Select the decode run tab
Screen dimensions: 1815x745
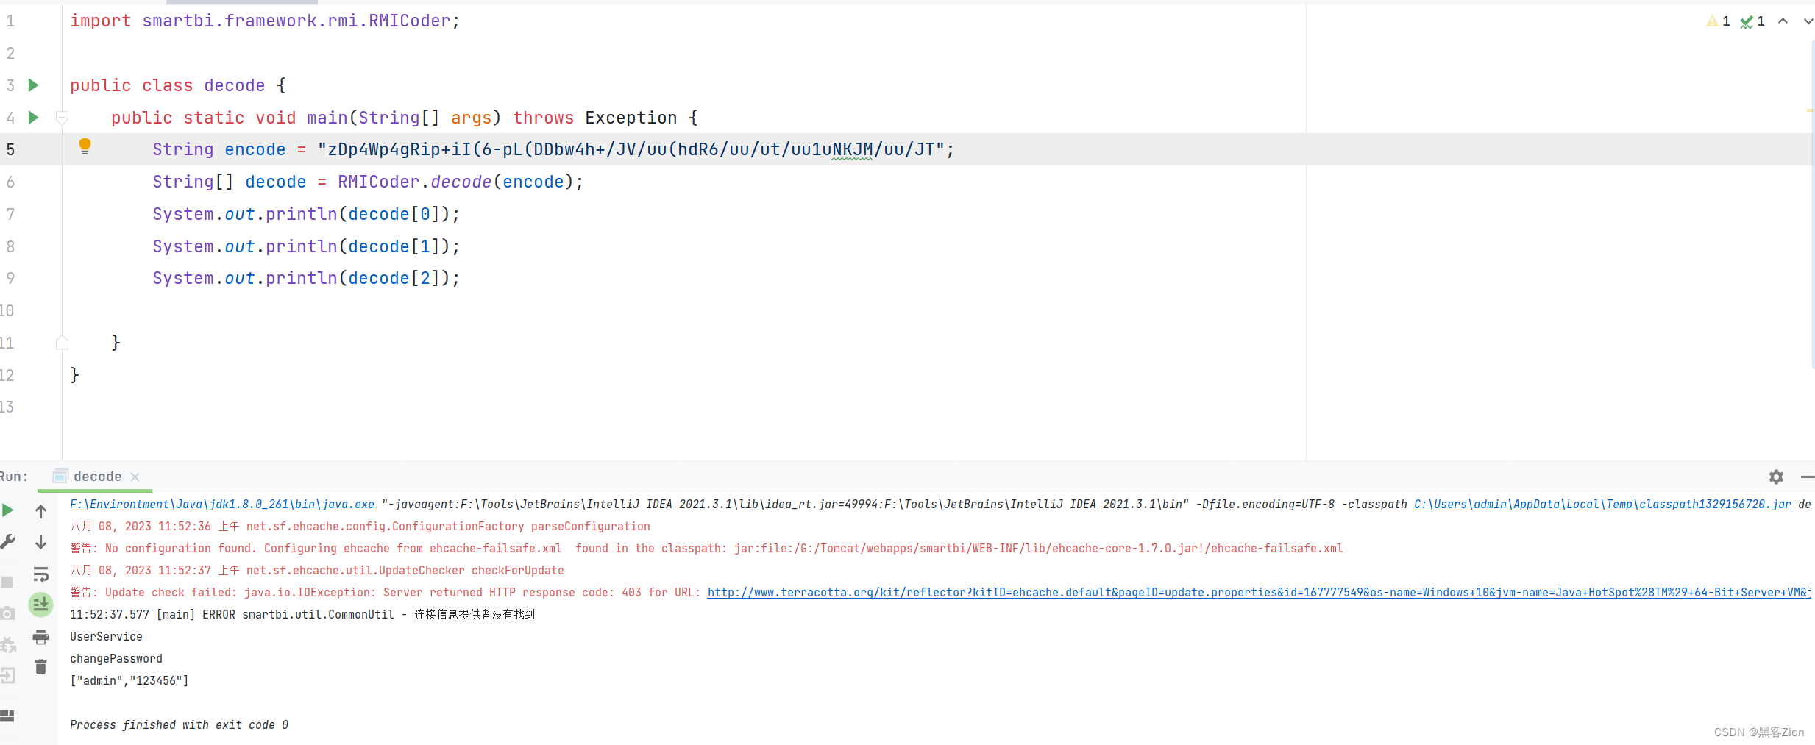tap(96, 477)
